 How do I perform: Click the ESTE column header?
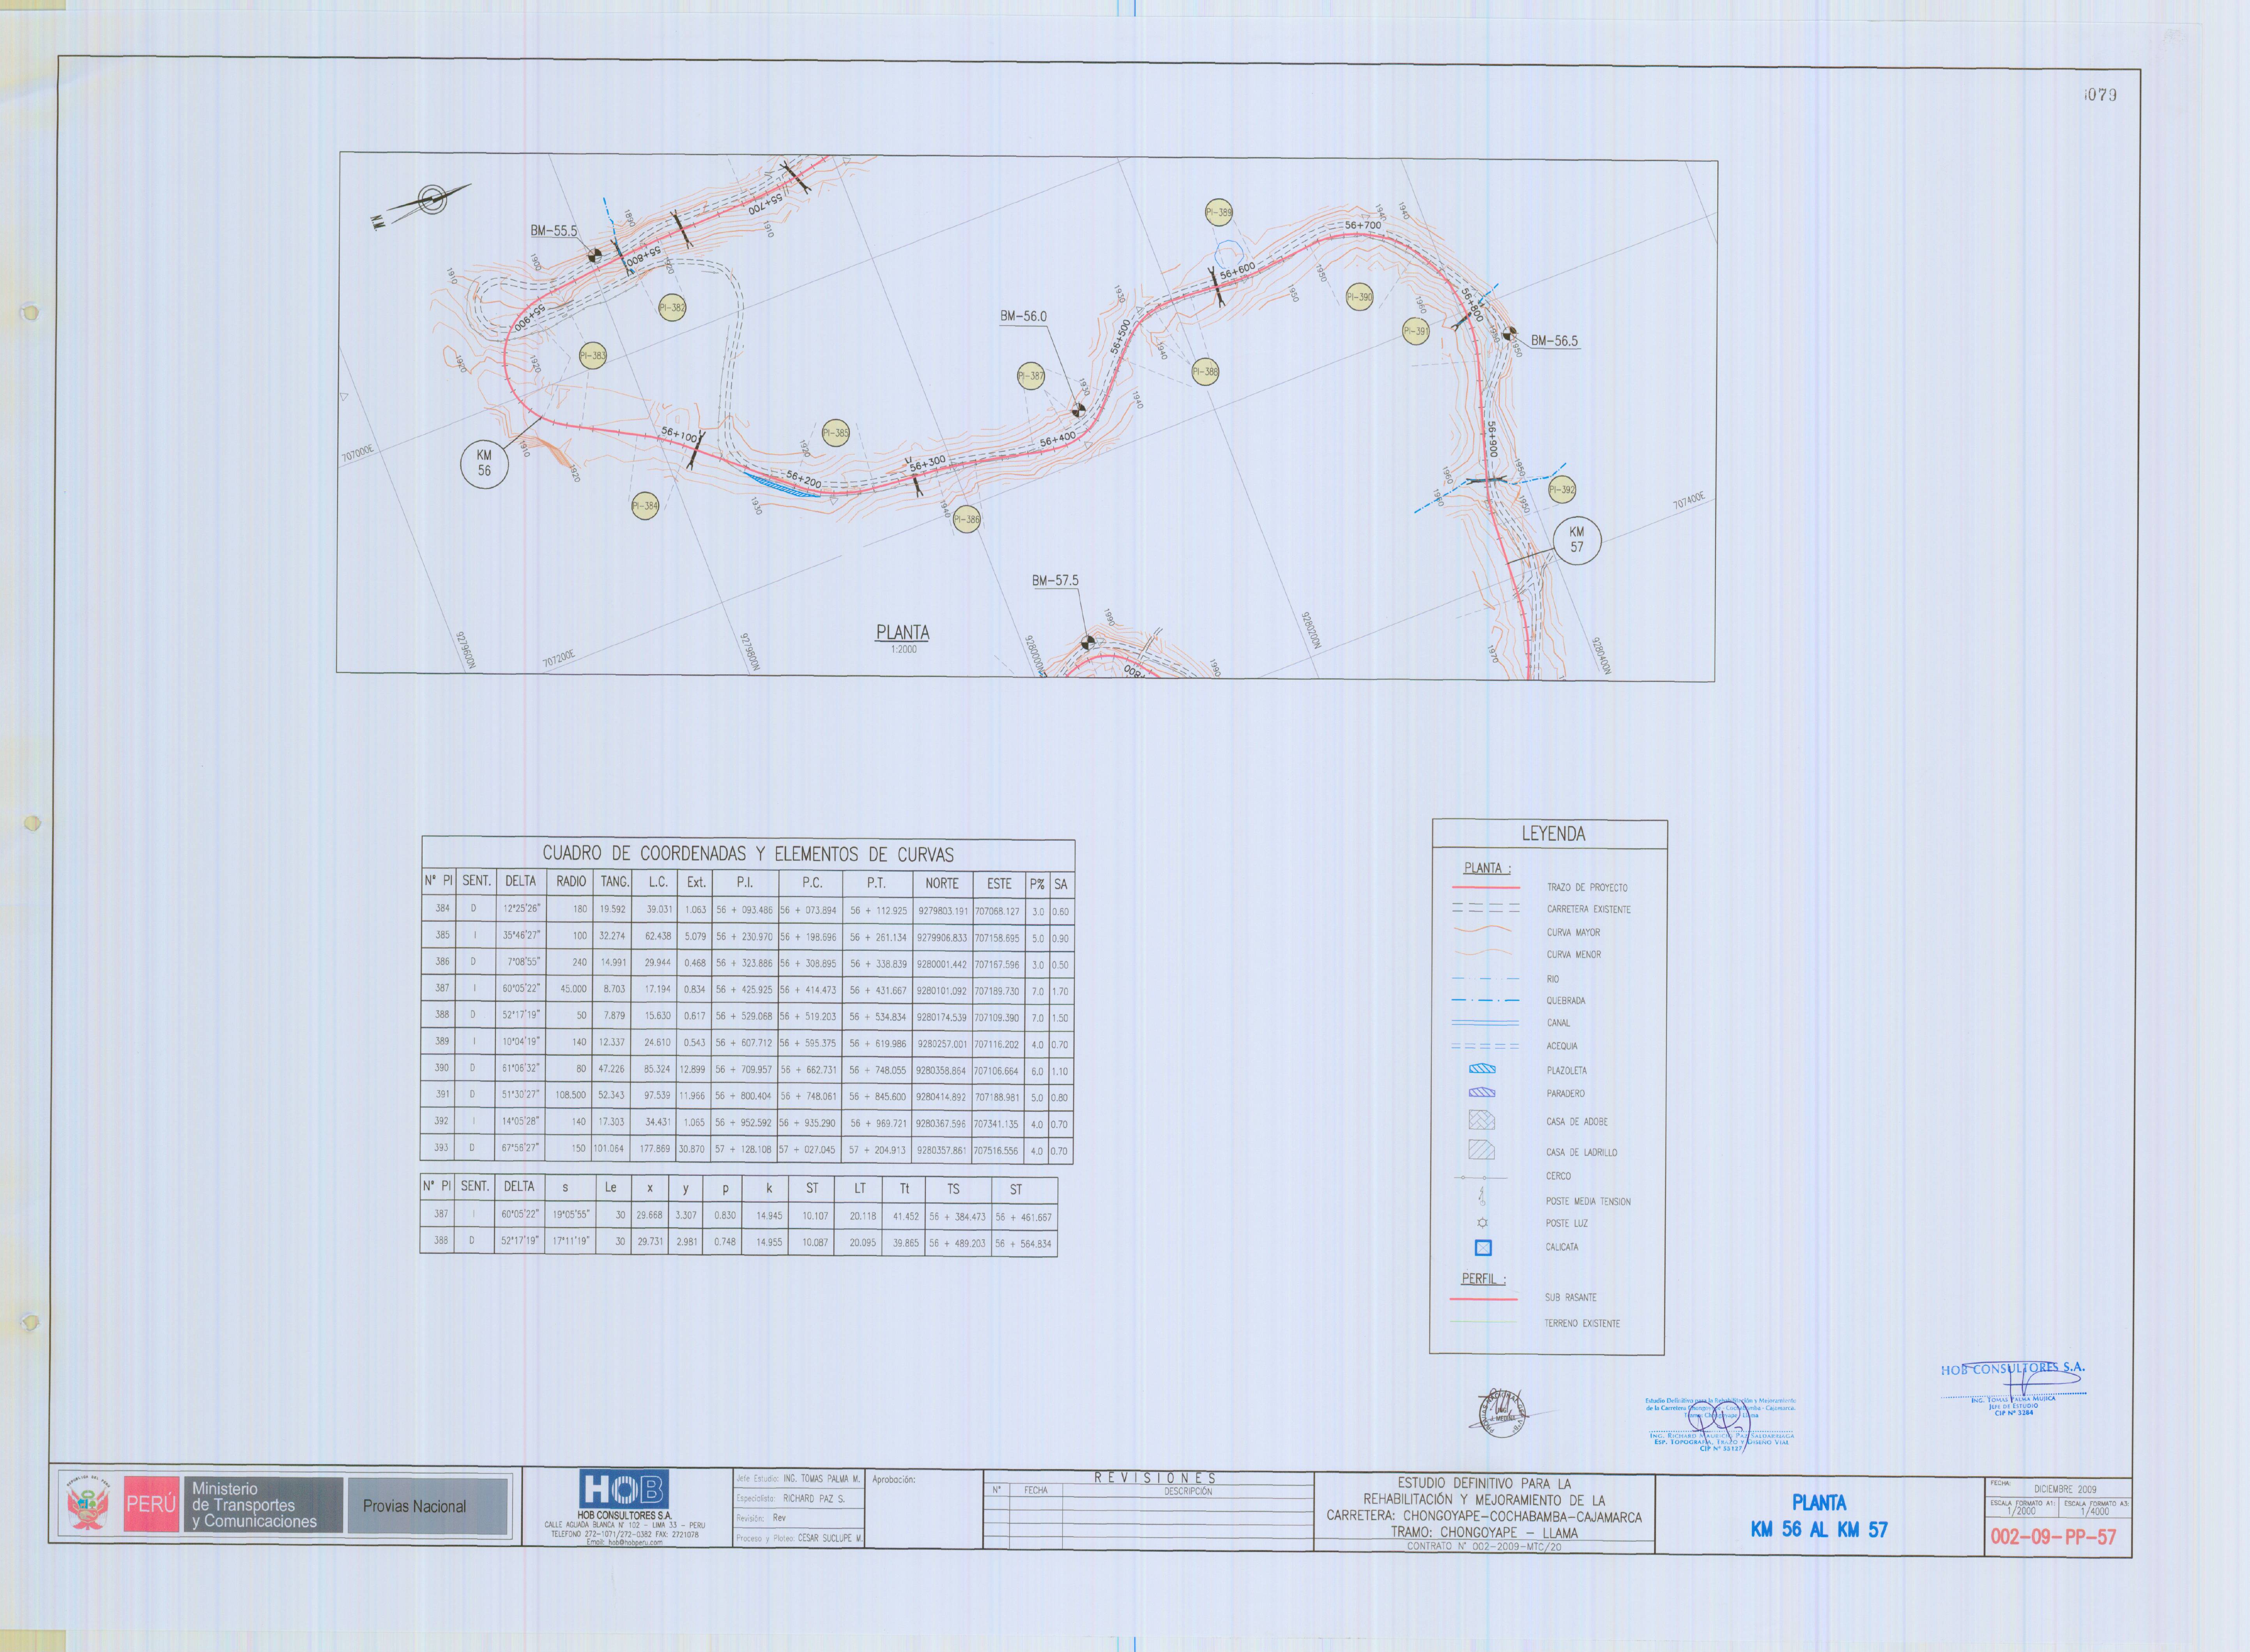[999, 883]
